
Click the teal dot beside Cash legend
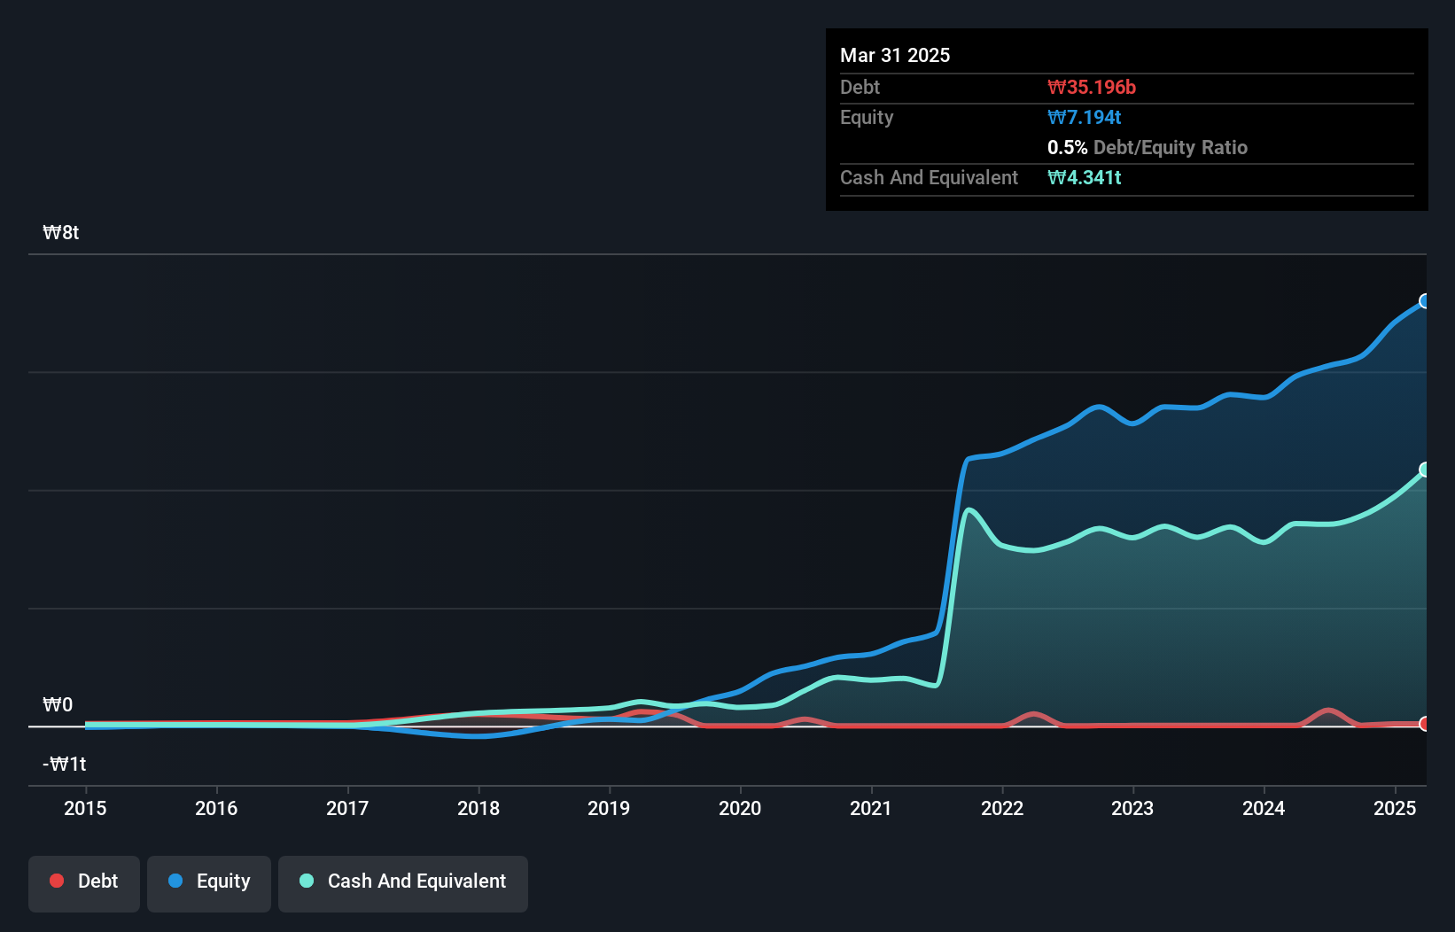click(x=307, y=882)
